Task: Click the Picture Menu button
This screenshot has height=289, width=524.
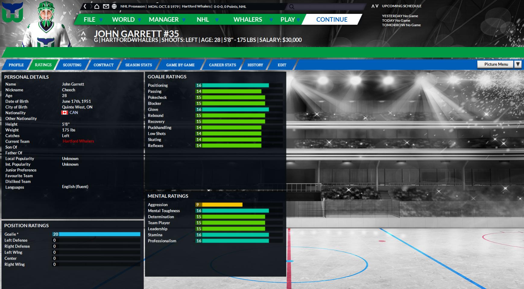Action: (x=496, y=64)
